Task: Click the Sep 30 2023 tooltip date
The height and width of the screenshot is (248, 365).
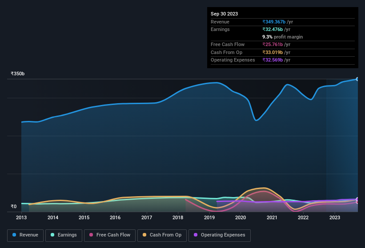Action: 224,14
